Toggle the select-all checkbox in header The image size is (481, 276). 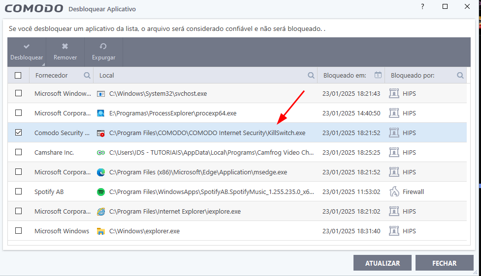pos(18,76)
